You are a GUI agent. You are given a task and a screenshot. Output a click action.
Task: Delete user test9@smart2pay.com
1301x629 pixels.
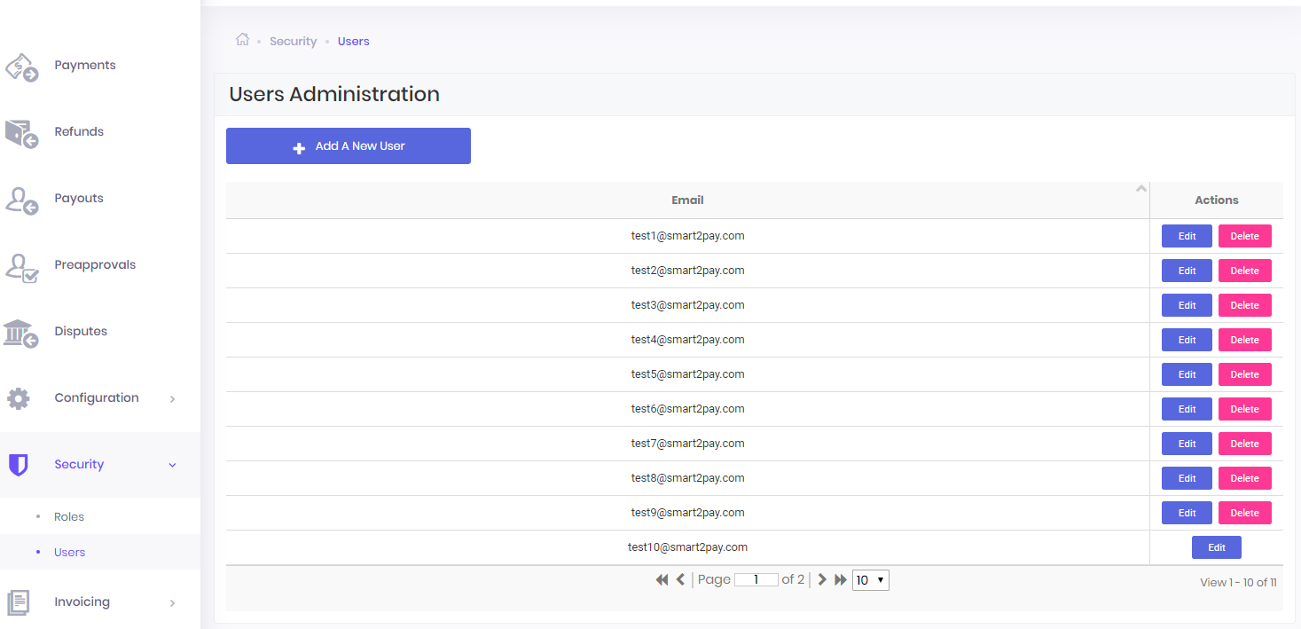coord(1245,513)
